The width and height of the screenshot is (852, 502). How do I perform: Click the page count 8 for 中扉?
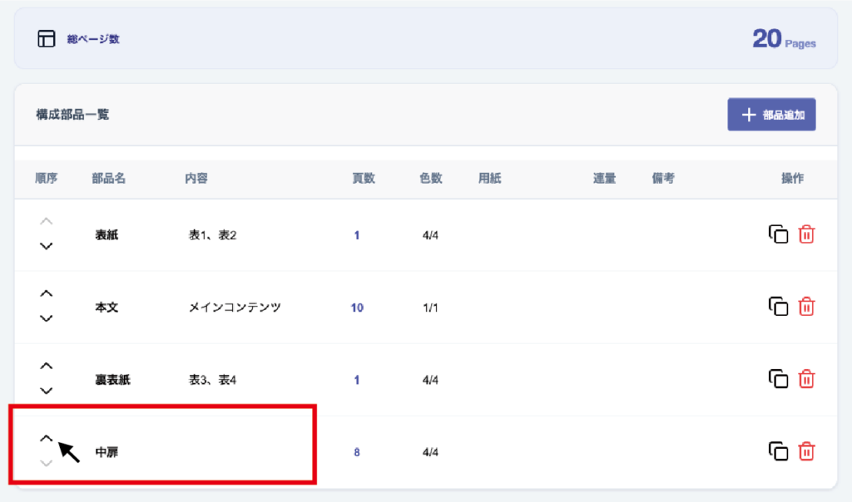357,452
